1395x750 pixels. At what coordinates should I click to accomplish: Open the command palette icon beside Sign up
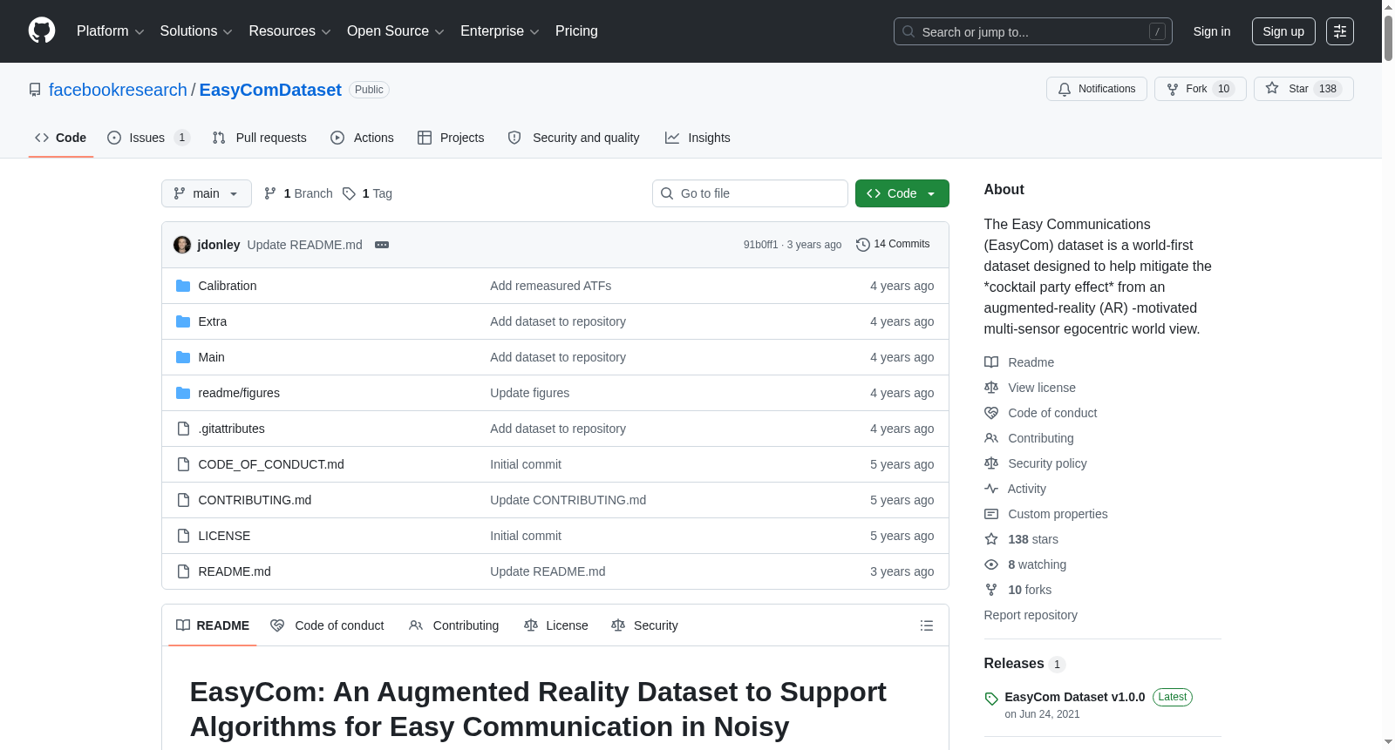(x=1340, y=31)
